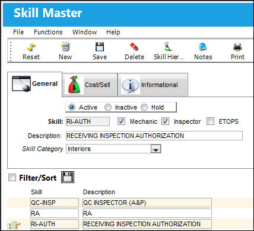Uncheck the Inspector checkbox
Viewport: 254px width, 231px height.
click(165, 121)
